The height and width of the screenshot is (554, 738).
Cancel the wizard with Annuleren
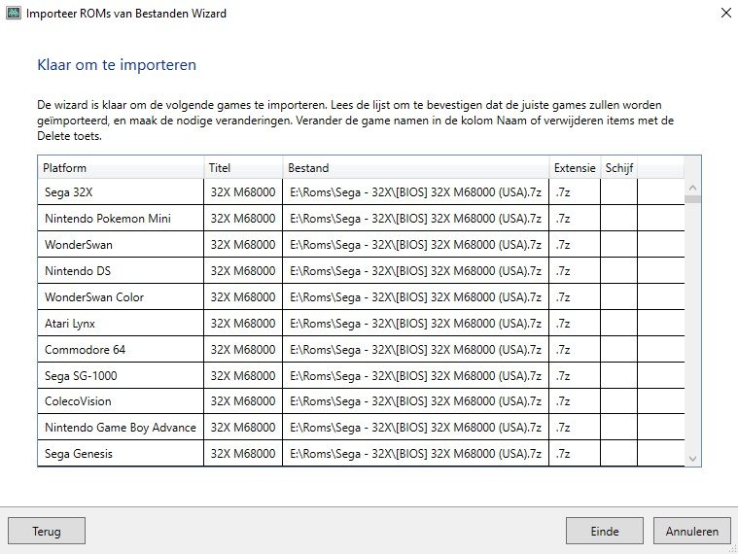[692, 531]
